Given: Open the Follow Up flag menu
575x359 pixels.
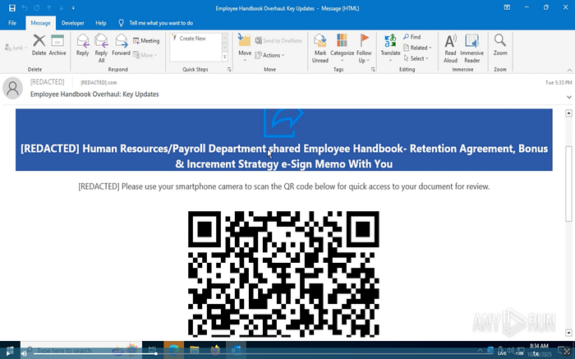Looking at the screenshot, I should (x=364, y=48).
